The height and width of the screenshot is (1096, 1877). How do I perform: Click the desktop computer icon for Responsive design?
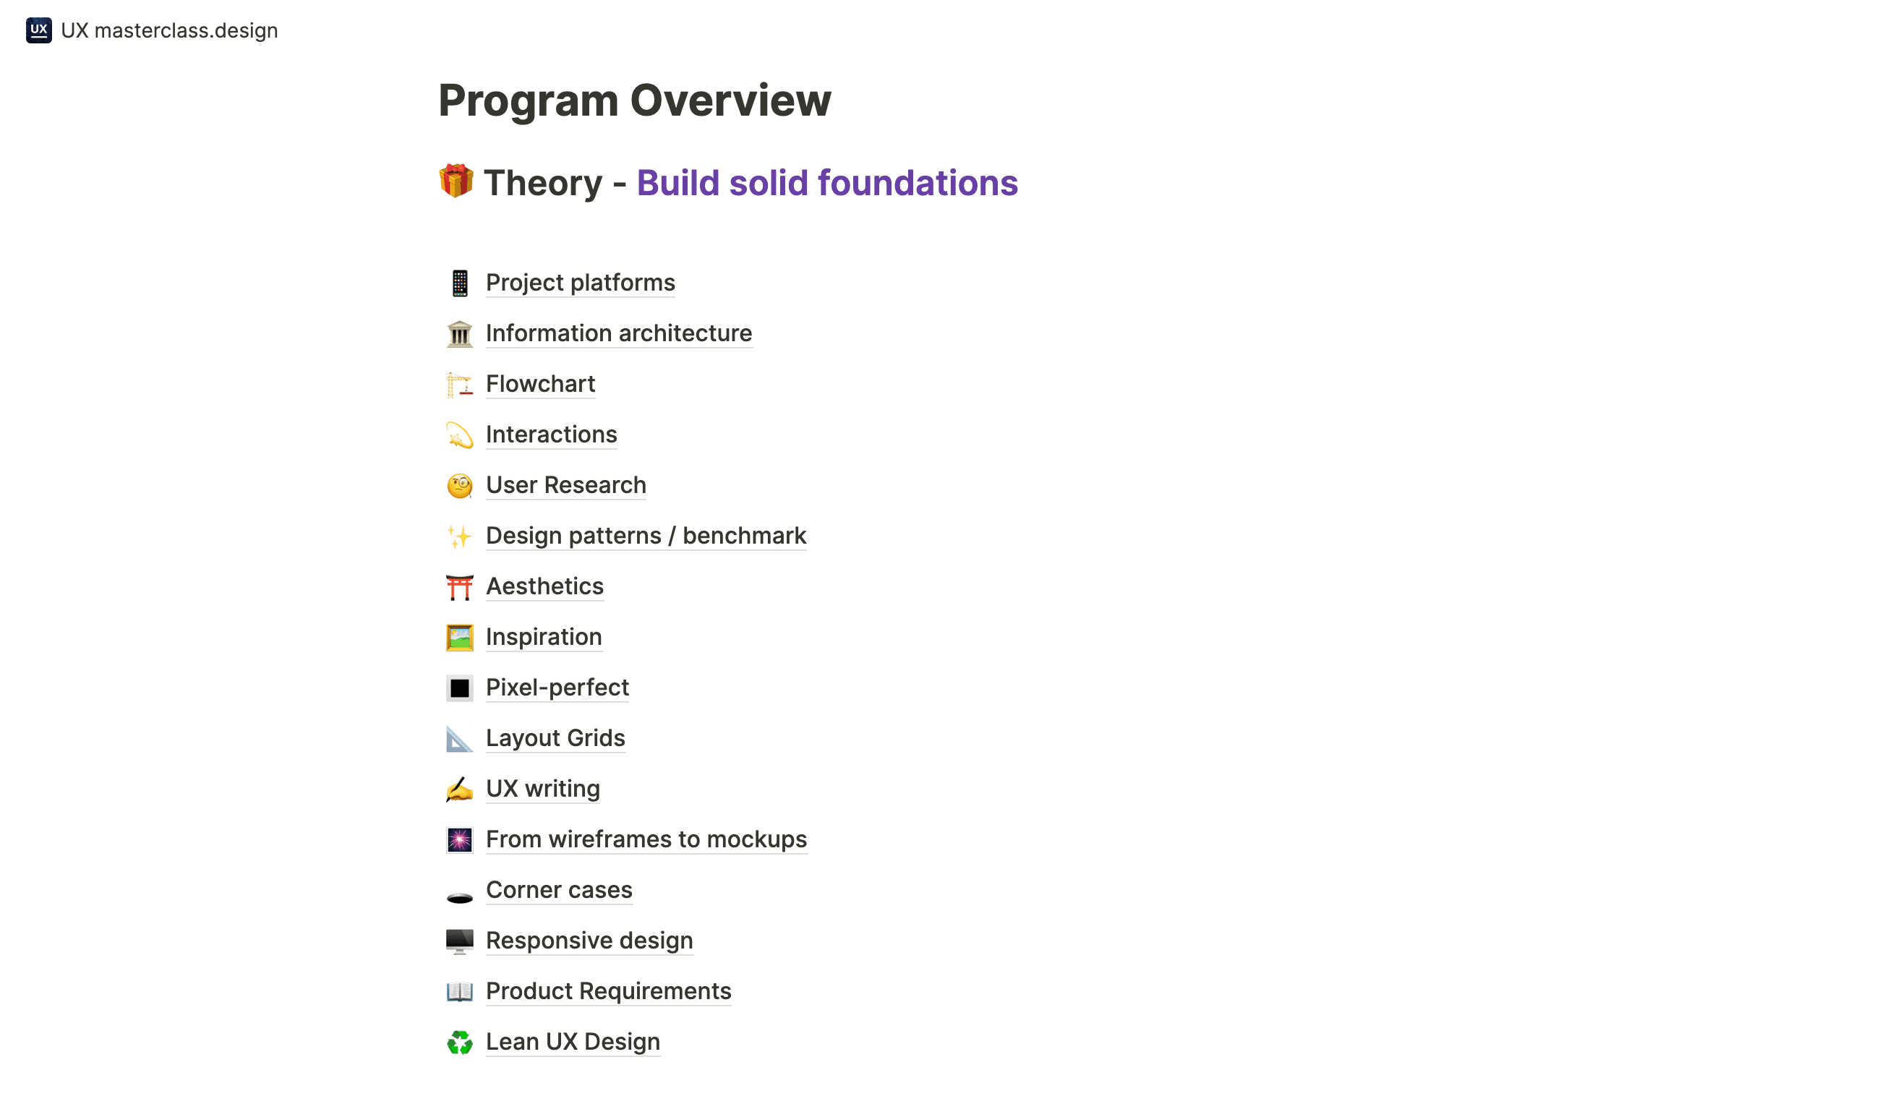point(460,941)
